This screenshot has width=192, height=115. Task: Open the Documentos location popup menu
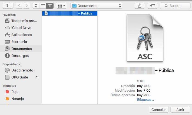(96, 6)
